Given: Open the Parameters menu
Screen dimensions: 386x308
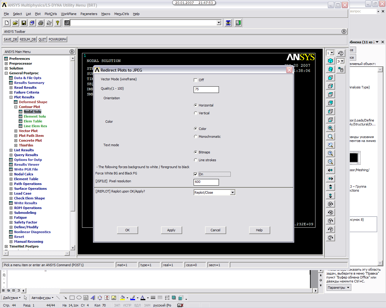Looking at the screenshot, I should click(89, 14).
